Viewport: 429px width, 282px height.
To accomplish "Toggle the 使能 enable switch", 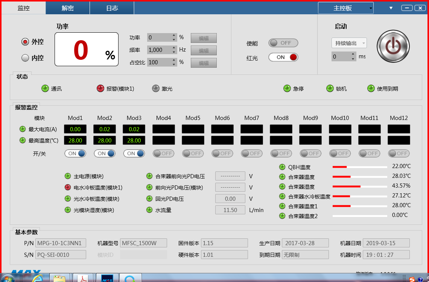I will pyautogui.click(x=283, y=43).
